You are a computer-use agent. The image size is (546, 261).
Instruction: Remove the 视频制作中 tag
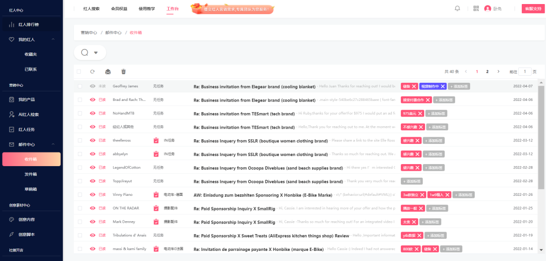[442, 86]
